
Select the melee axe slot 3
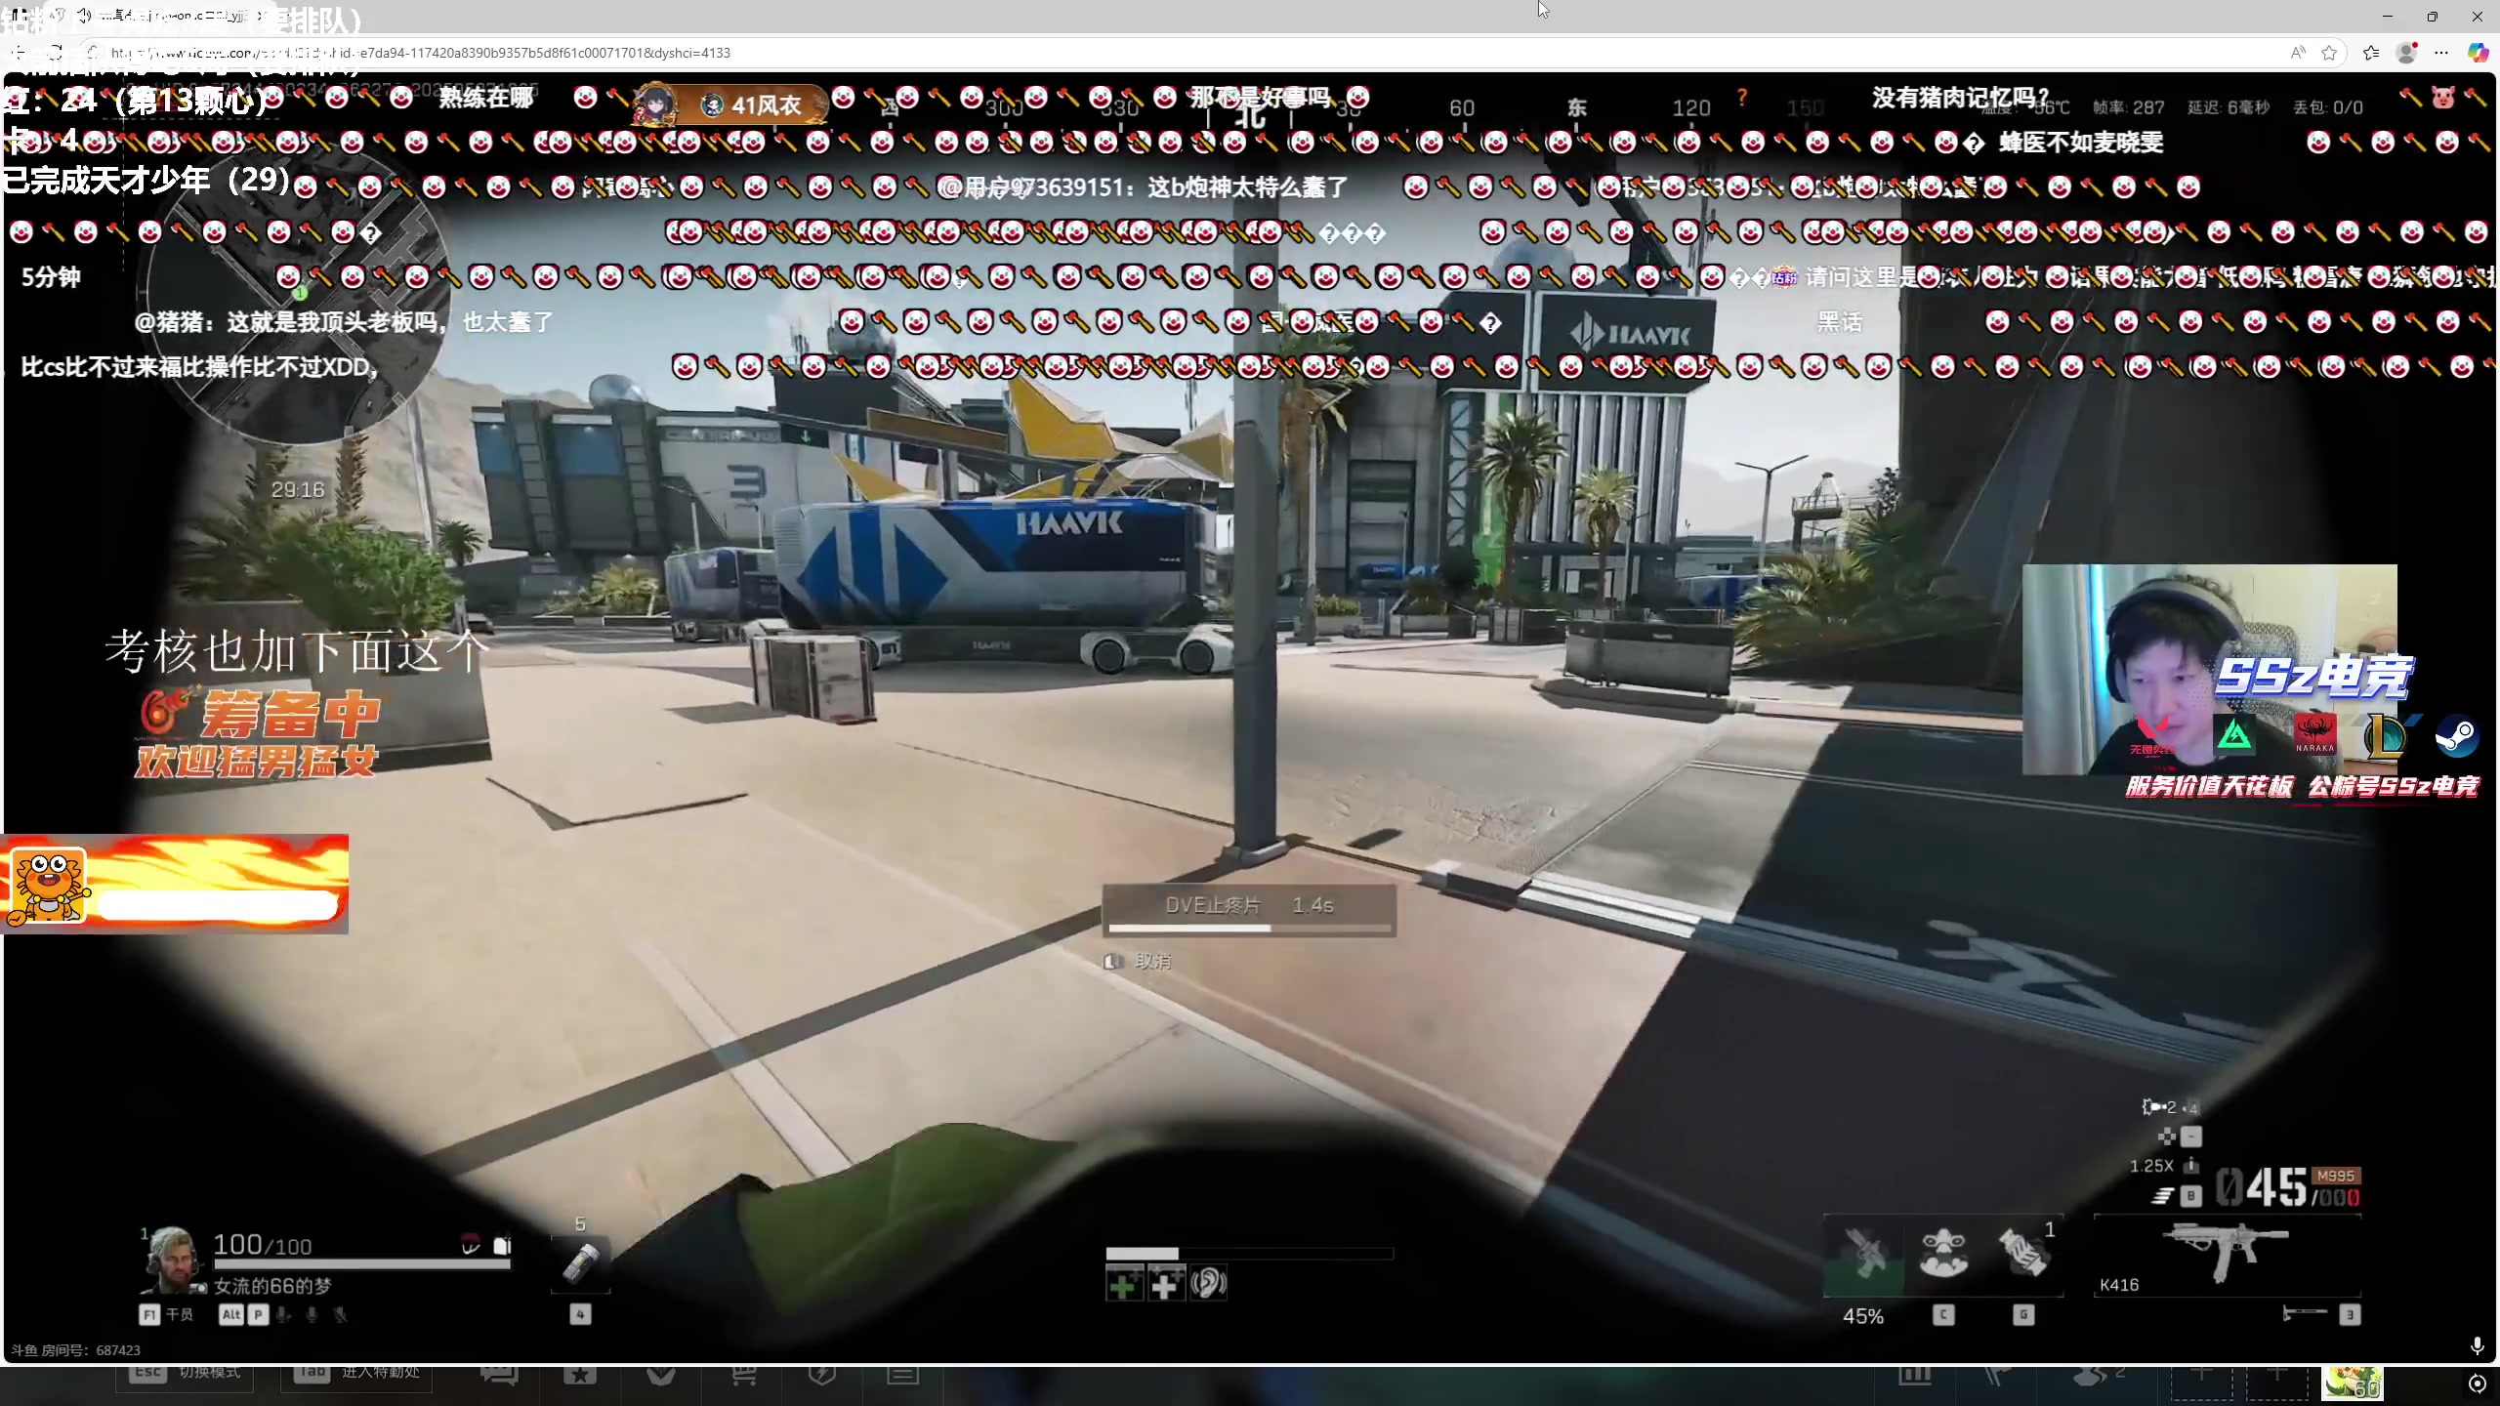pos(2321,1314)
